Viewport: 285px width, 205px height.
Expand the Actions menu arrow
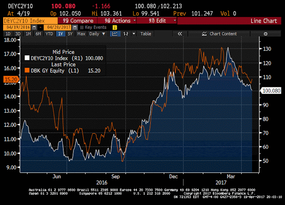134,20
